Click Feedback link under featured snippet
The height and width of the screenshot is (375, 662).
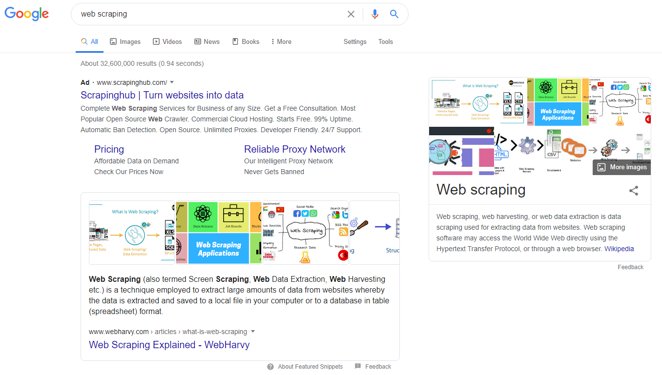(x=378, y=367)
